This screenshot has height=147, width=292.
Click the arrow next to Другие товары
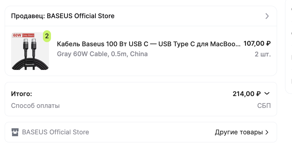pos(267,132)
